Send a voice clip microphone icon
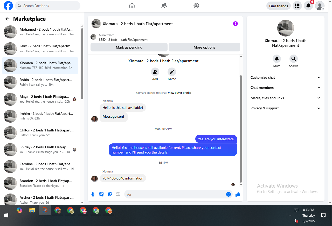The image size is (332, 226). click(x=93, y=194)
